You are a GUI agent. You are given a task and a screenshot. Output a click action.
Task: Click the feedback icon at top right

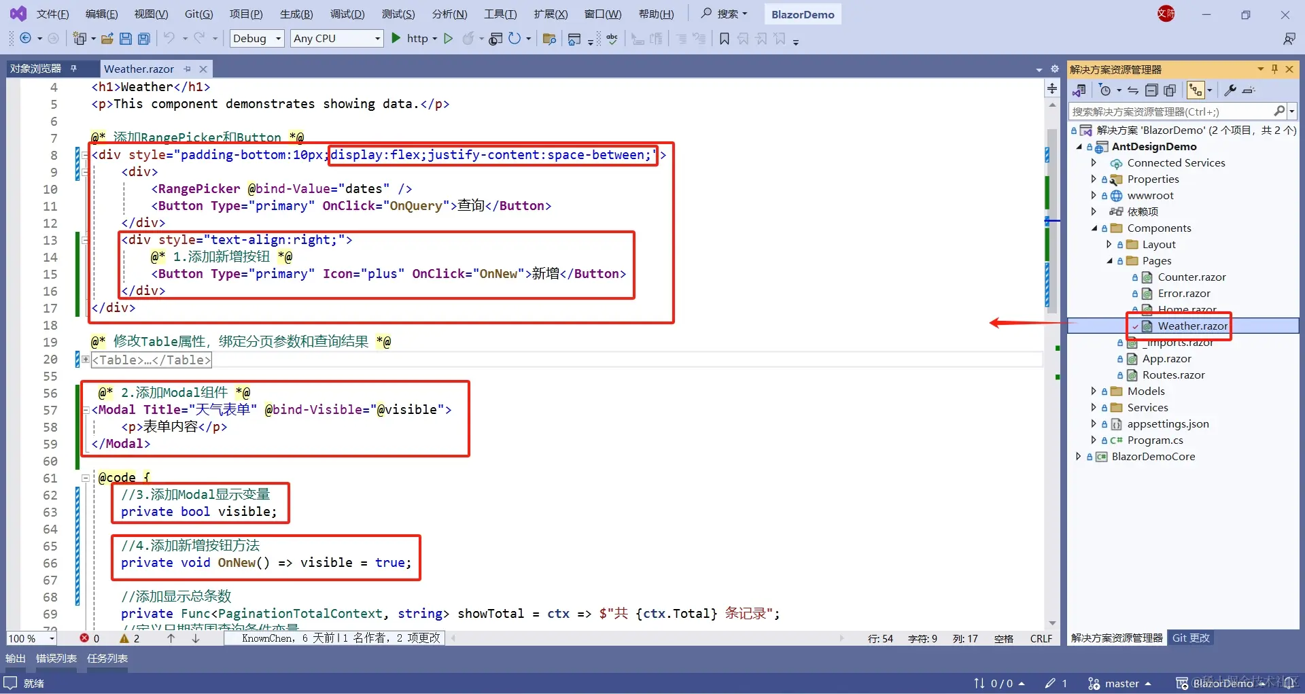1289,39
